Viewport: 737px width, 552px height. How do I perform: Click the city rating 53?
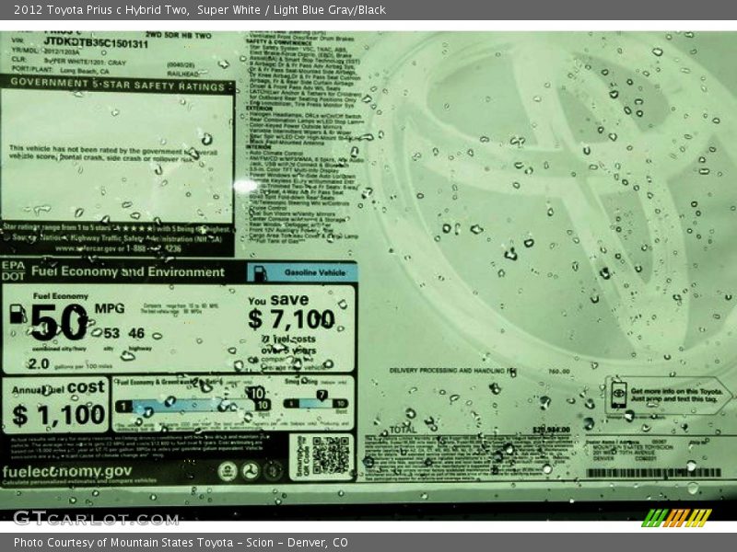[x=111, y=333]
